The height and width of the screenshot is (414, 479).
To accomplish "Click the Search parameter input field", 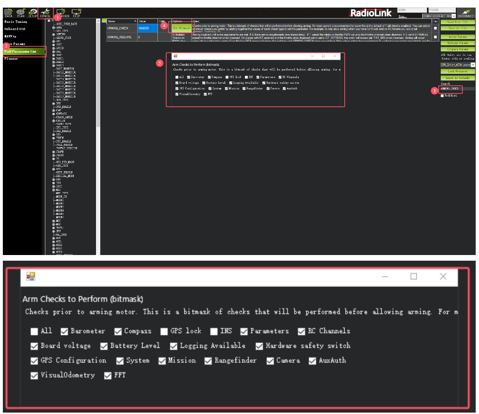I will [456, 88].
